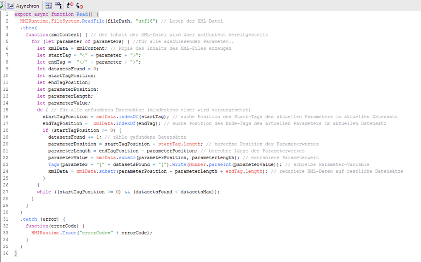Click 'indexOf(startTag)' on line 16
Screen dimensions: 421x262
point(143,117)
